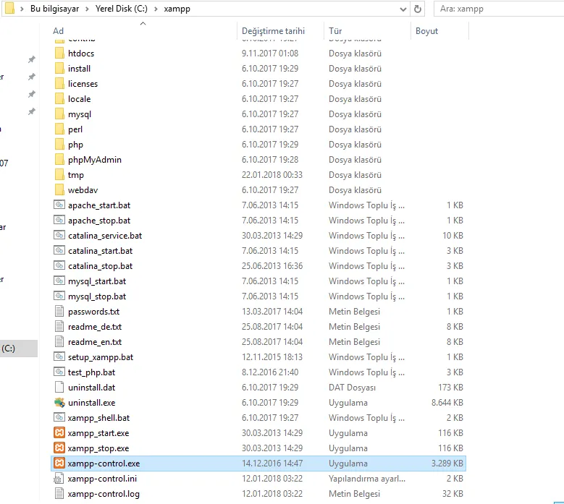Image resolution: width=564 pixels, height=504 pixels.
Task: Click the 9.11.2017 01:08 date for htdocs
Action: coord(270,54)
